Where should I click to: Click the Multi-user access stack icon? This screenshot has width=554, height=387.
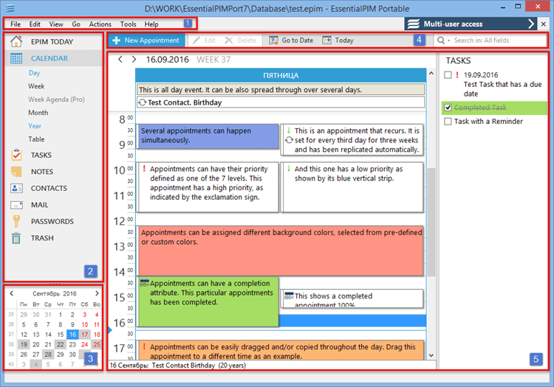tap(414, 24)
